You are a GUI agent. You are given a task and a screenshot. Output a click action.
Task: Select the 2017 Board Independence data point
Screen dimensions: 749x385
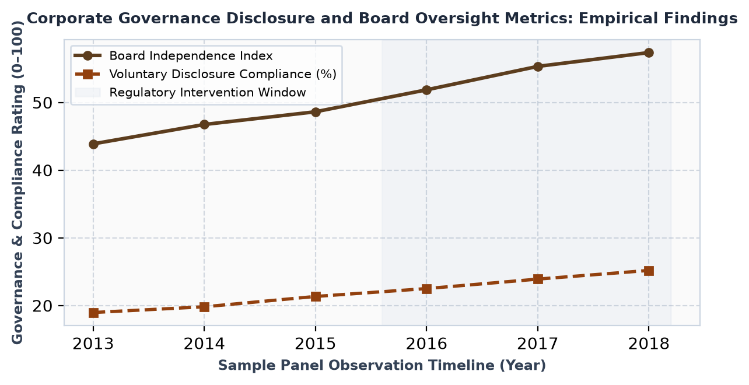pyautogui.click(x=538, y=66)
